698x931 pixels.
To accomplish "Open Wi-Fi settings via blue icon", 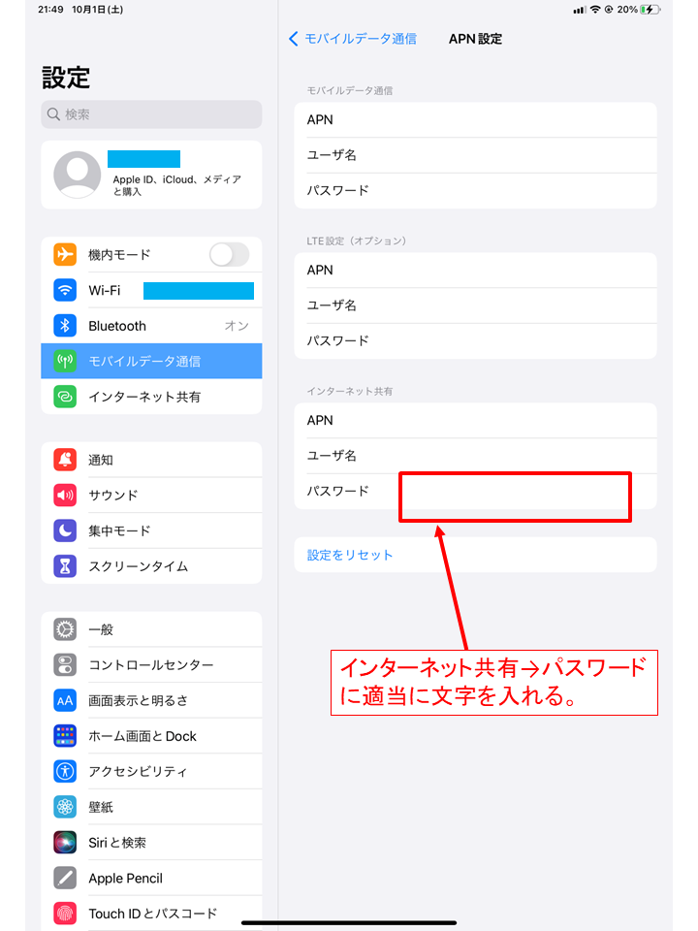I will [65, 290].
